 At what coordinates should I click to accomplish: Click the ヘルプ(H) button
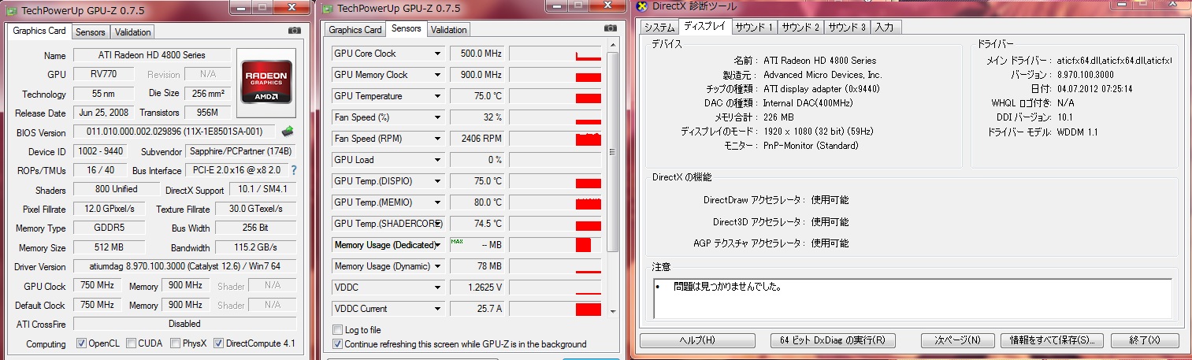pyautogui.click(x=697, y=340)
